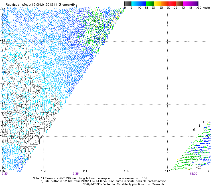Screen dimensions: 211x186
Task: Click the '45' label under the color bar
Action: click(x=190, y=8)
